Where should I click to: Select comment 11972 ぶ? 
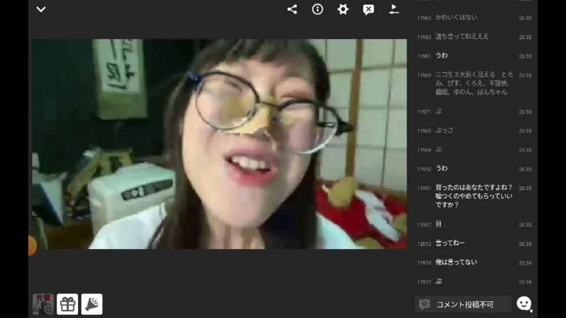[x=474, y=281]
